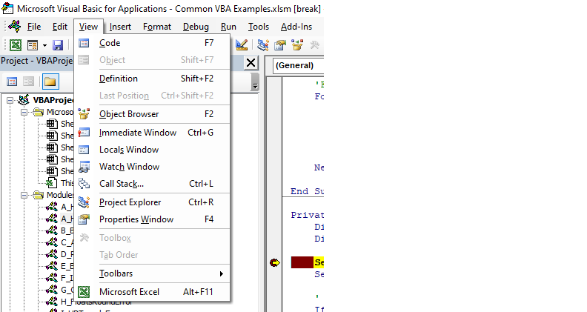This screenshot has height=312, width=587.
Task: Open Locals Window from View menu
Action: click(x=152, y=150)
